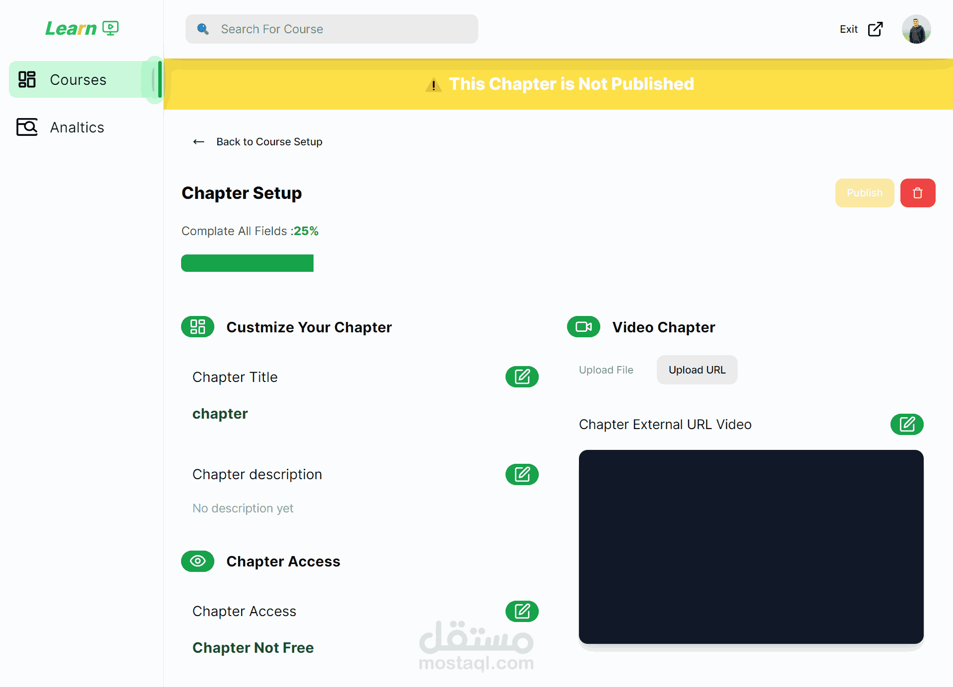Click the edit icon next to Chapter Title
This screenshot has height=687, width=953.
click(x=522, y=377)
